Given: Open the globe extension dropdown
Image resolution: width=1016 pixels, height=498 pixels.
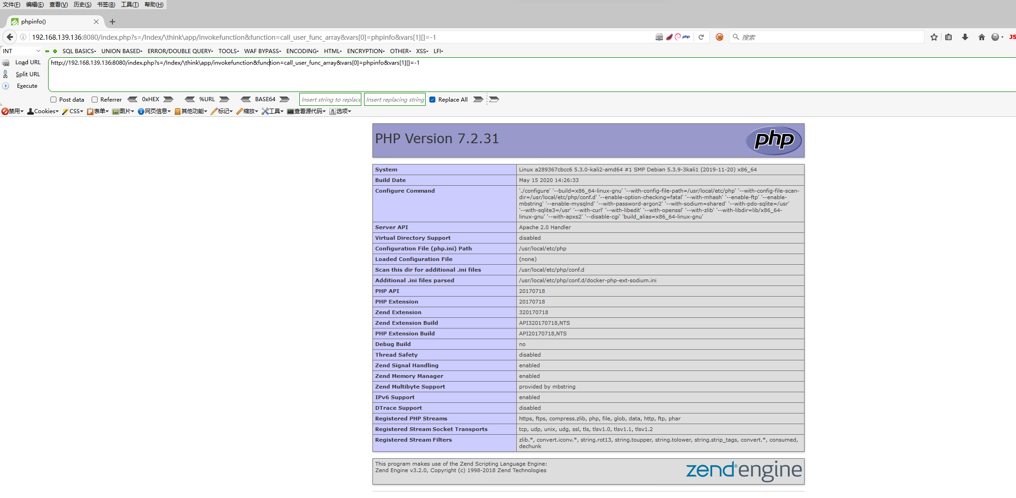Looking at the screenshot, I should (997, 37).
